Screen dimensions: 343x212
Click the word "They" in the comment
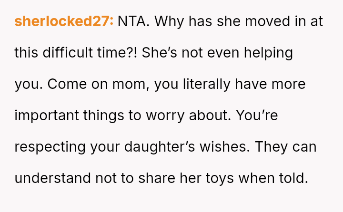coord(270,147)
